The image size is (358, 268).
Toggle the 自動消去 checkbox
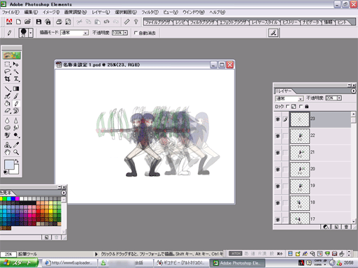pos(136,33)
